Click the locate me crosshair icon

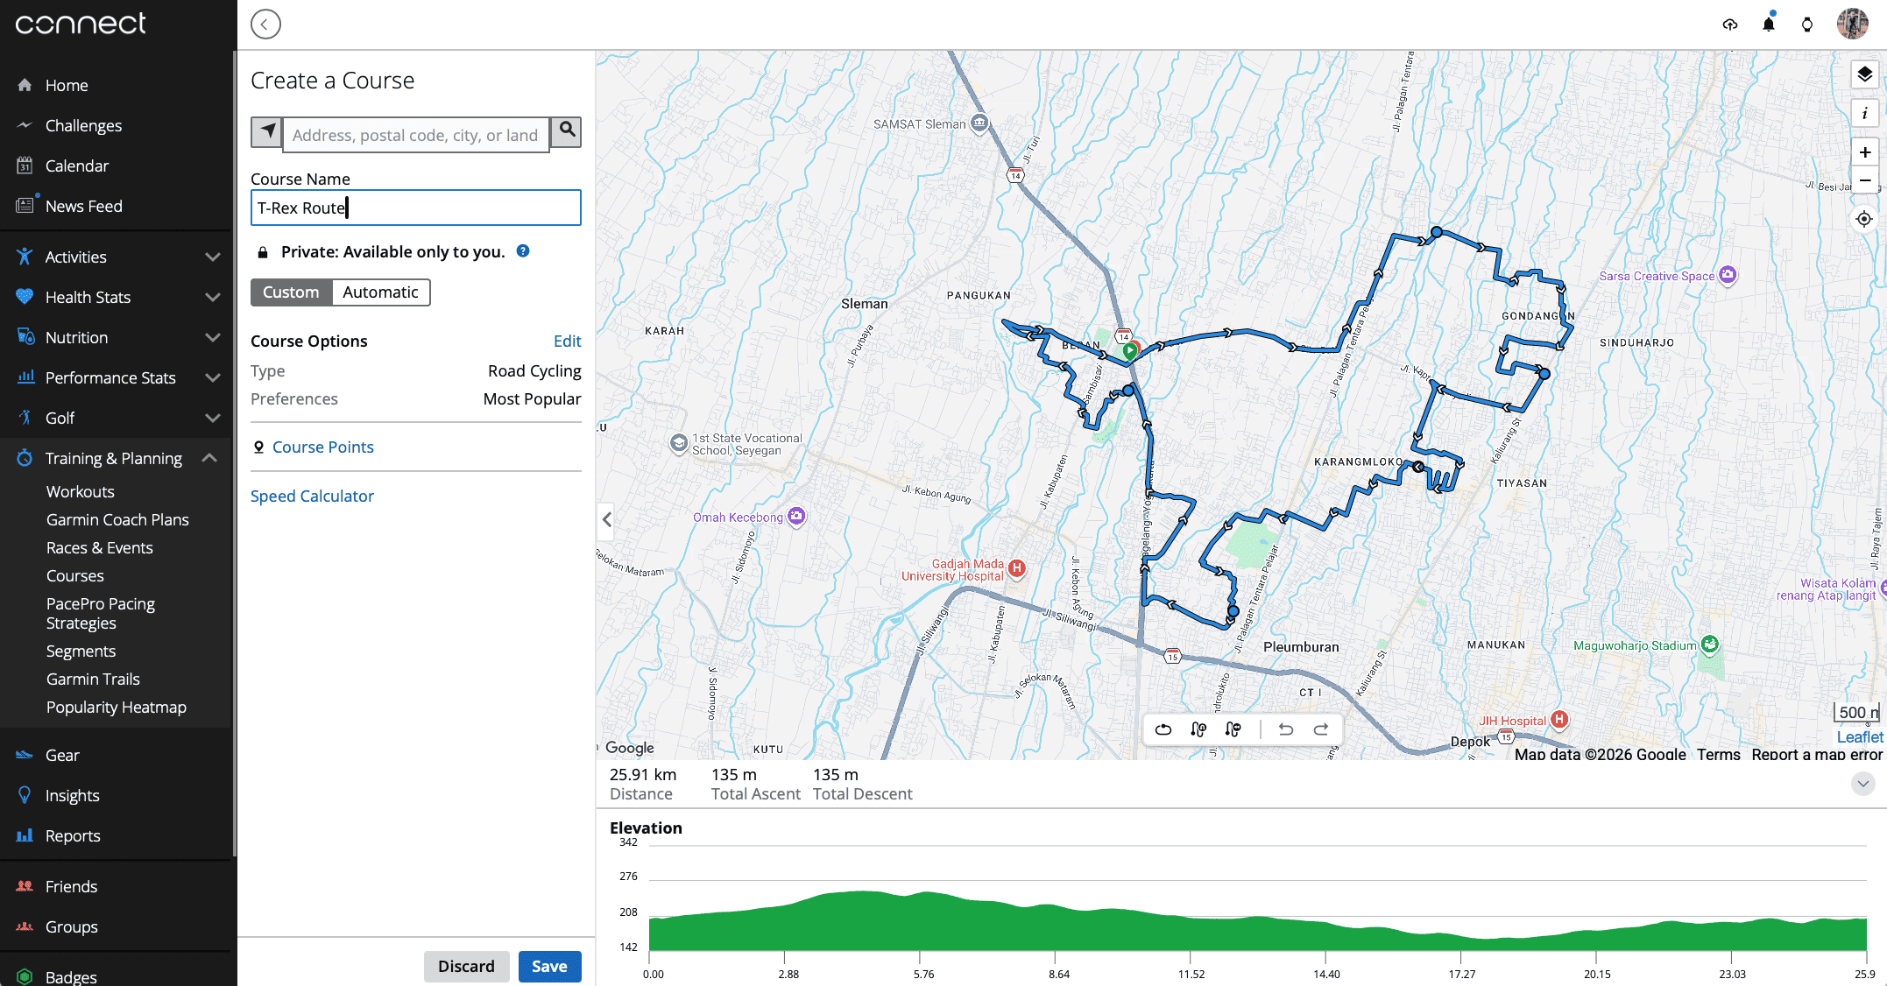coord(1864,219)
